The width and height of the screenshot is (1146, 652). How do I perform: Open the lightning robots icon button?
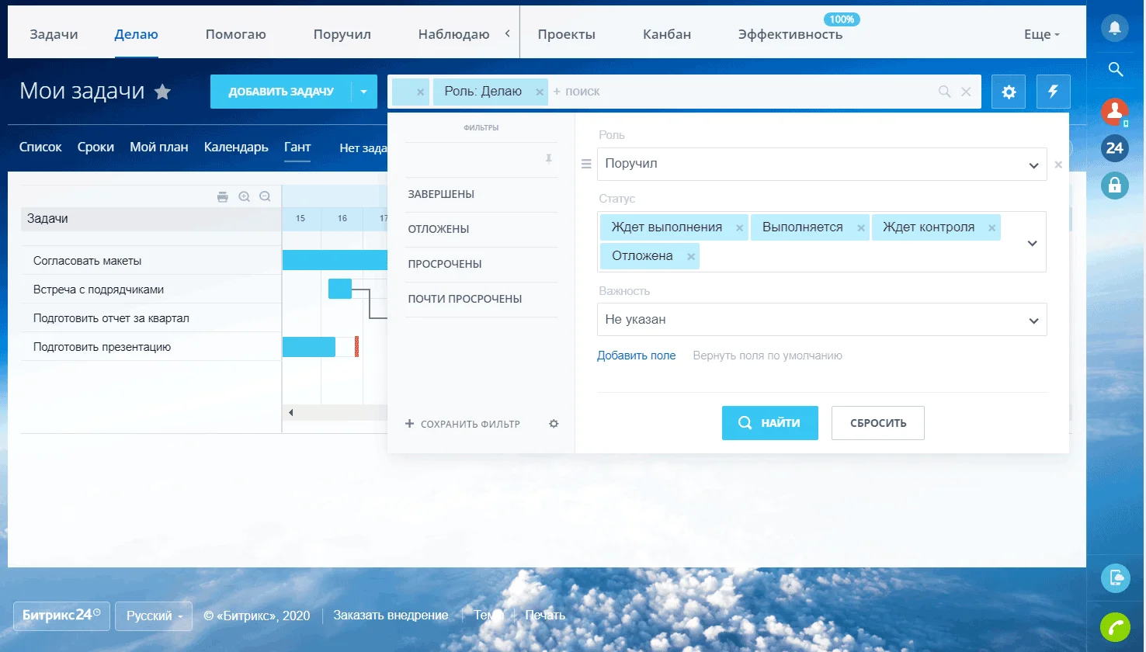(1053, 92)
